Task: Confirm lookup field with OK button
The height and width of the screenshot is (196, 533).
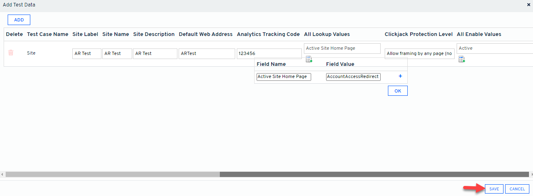Action: point(398,91)
